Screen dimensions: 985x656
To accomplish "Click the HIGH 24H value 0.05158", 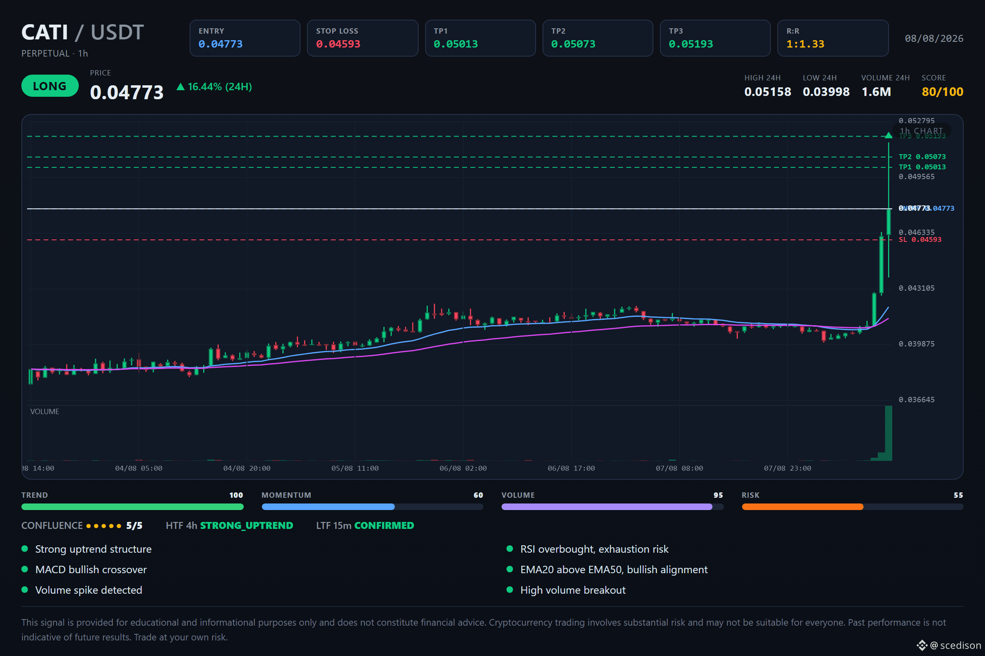I will (767, 91).
